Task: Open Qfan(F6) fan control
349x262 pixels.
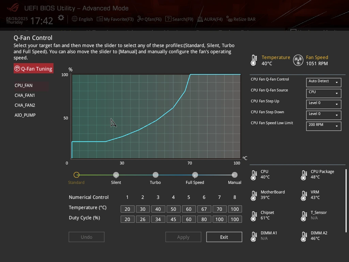Action: [149, 19]
